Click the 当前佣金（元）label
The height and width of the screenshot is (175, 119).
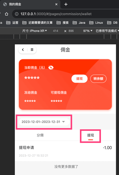point(35,68)
